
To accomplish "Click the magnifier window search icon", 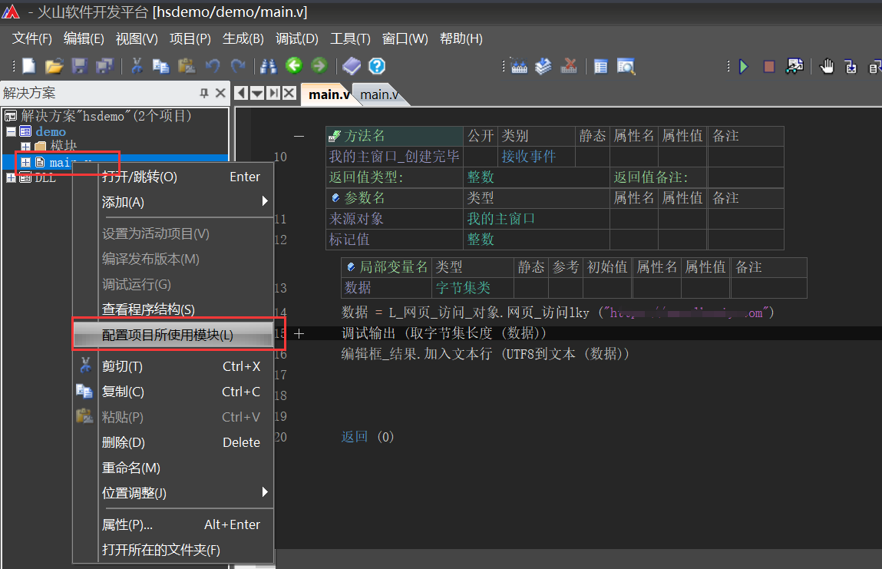I will (626, 67).
